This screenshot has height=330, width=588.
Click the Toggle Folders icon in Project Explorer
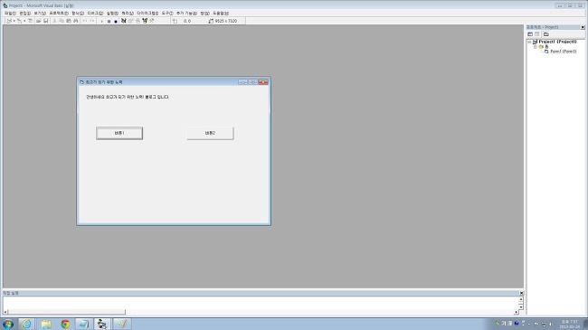coord(546,34)
